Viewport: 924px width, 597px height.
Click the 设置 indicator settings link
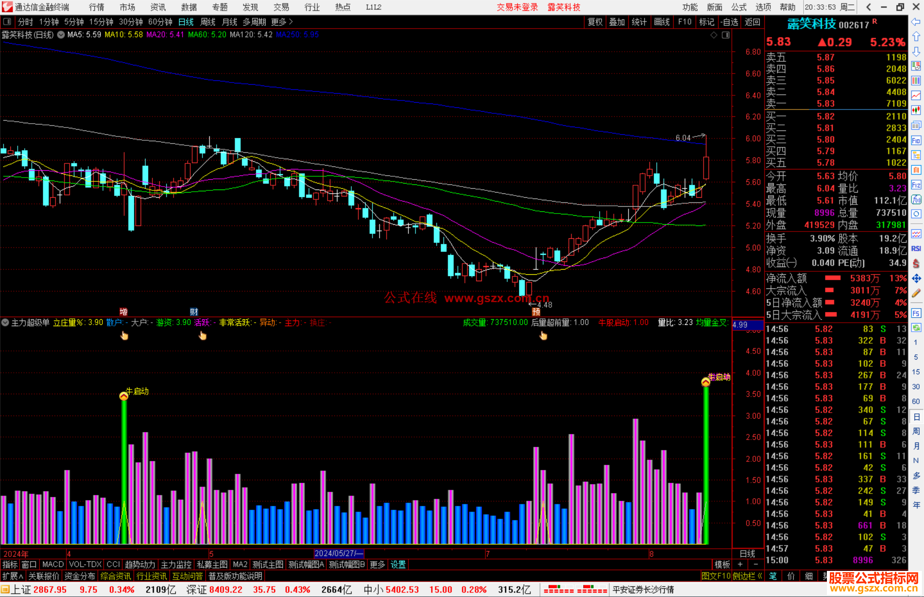[x=398, y=564]
